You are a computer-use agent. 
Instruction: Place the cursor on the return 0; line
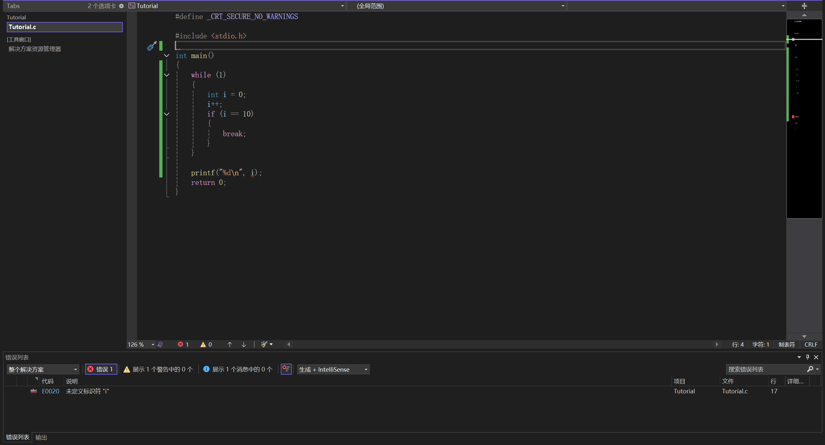coord(209,183)
